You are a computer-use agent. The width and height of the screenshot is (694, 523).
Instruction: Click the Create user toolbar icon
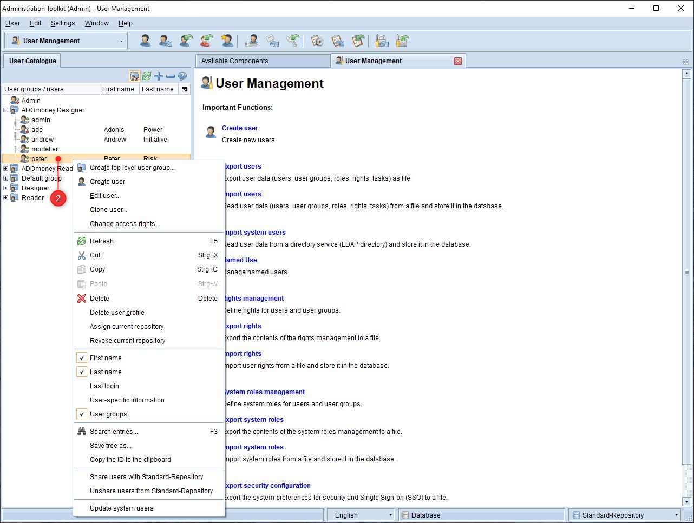[145, 41]
